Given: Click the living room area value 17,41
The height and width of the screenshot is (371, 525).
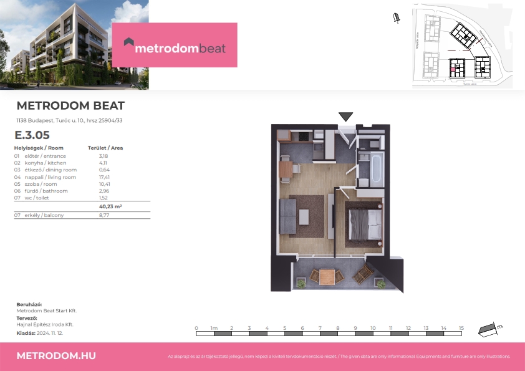Looking at the screenshot, I should point(104,177).
